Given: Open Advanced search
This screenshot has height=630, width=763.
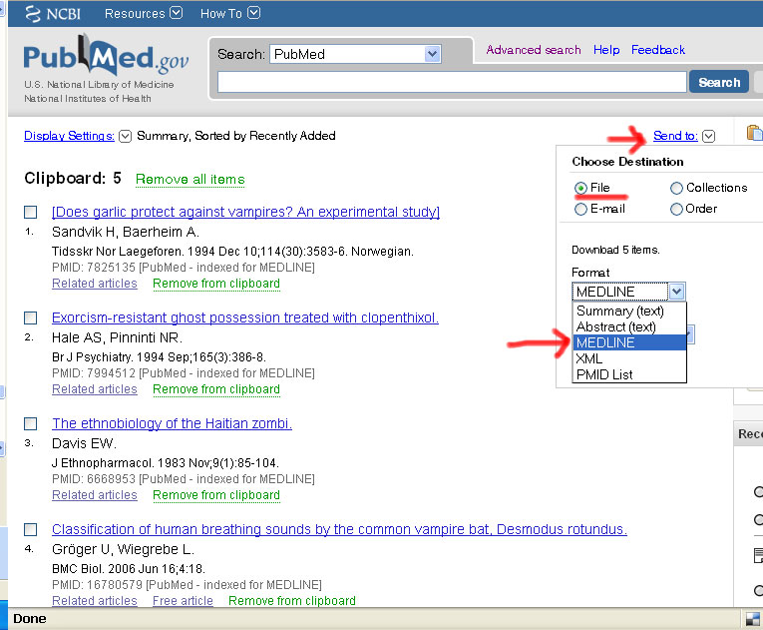Looking at the screenshot, I should pyautogui.click(x=534, y=50).
